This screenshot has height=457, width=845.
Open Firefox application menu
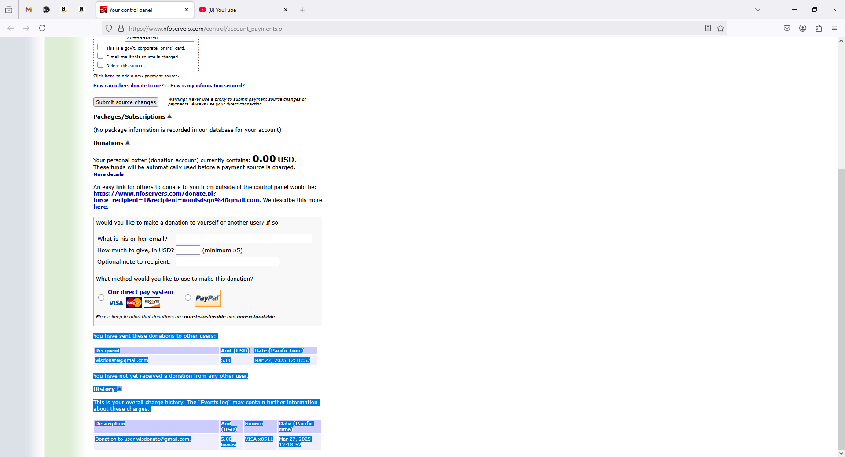(834, 28)
